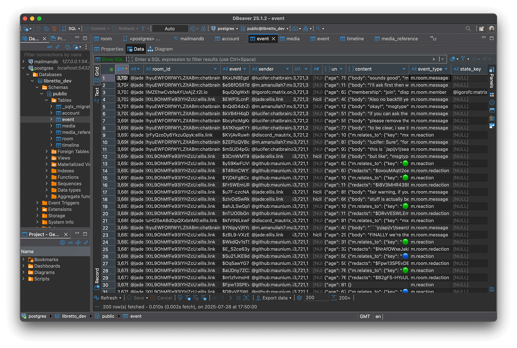
Task: Click link-with-editor icon in navigator
Action: (x=58, y=47)
